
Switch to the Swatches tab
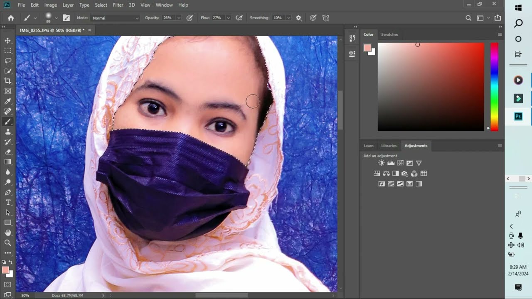point(389,34)
